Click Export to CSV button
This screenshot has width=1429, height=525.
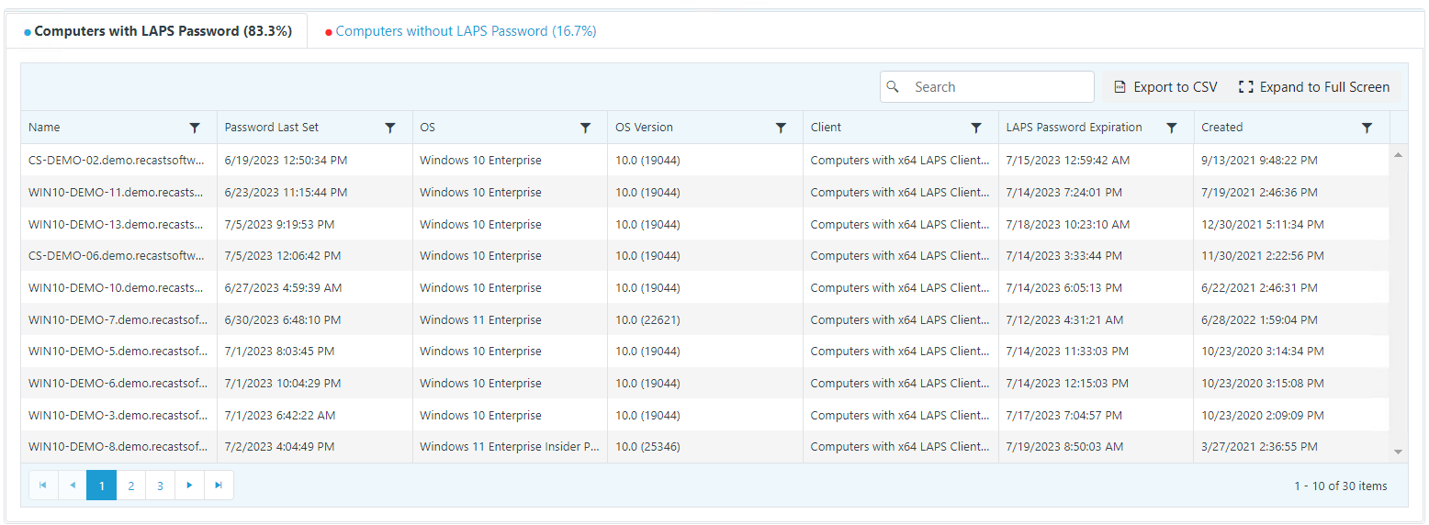coord(1165,87)
